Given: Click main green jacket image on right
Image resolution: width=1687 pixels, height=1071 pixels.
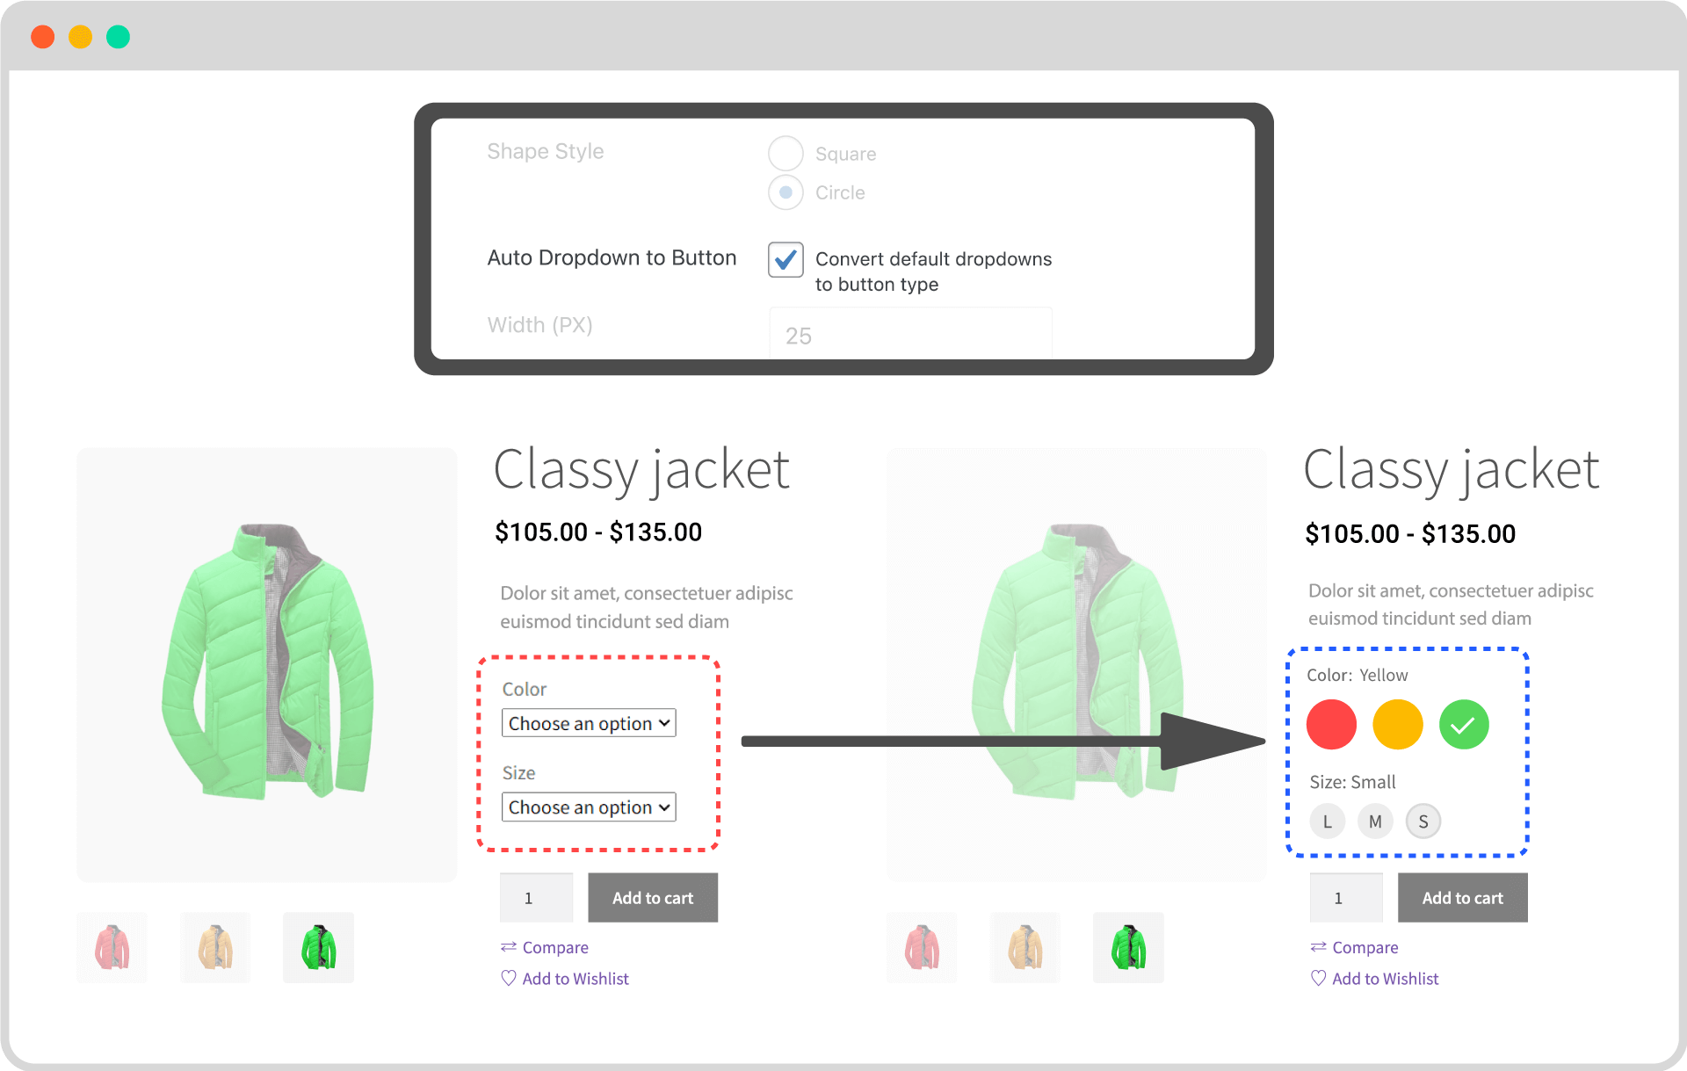Looking at the screenshot, I should tap(1076, 664).
